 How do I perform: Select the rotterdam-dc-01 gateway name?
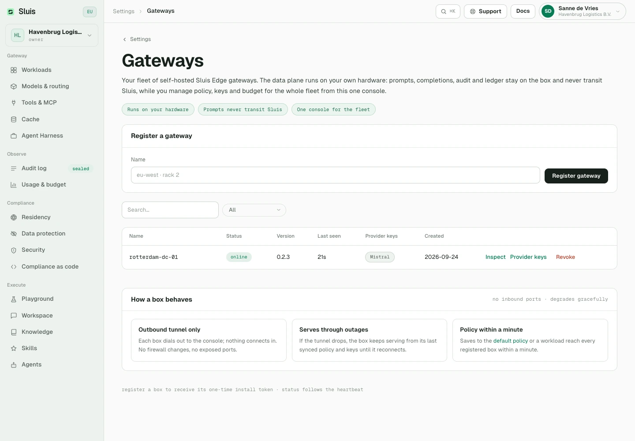(x=153, y=257)
